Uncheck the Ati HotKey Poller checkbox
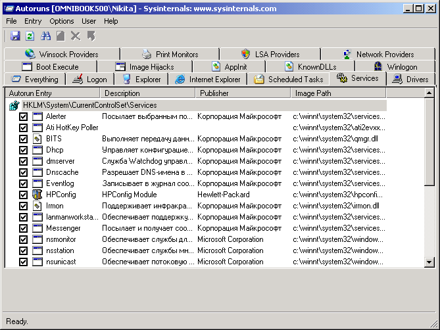 pyautogui.click(x=23, y=128)
